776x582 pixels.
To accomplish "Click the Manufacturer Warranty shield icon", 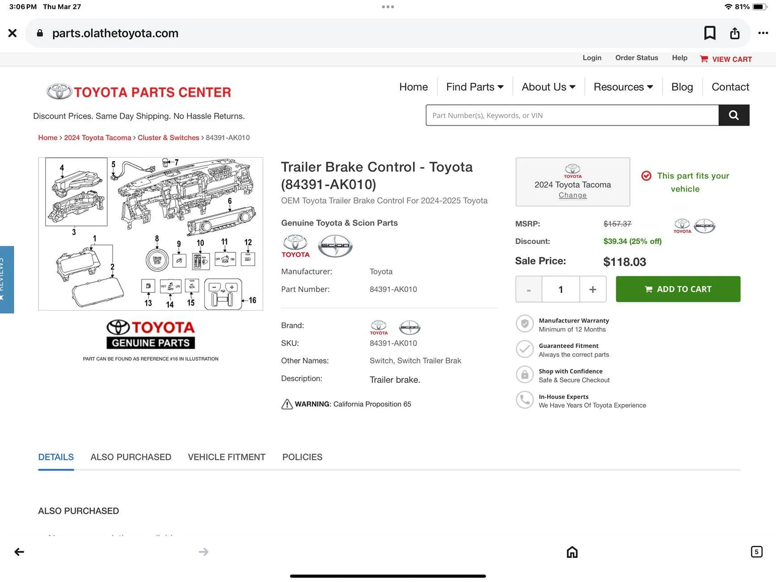I will click(x=524, y=324).
